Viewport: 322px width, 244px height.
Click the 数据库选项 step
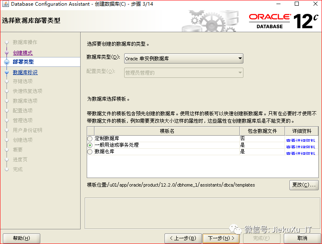click(x=25, y=101)
